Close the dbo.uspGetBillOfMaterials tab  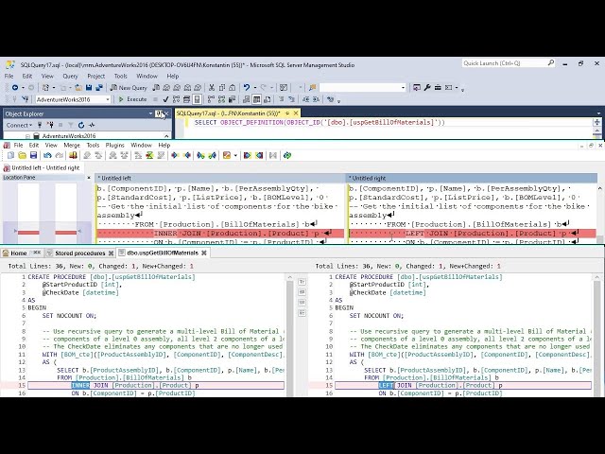coord(204,253)
